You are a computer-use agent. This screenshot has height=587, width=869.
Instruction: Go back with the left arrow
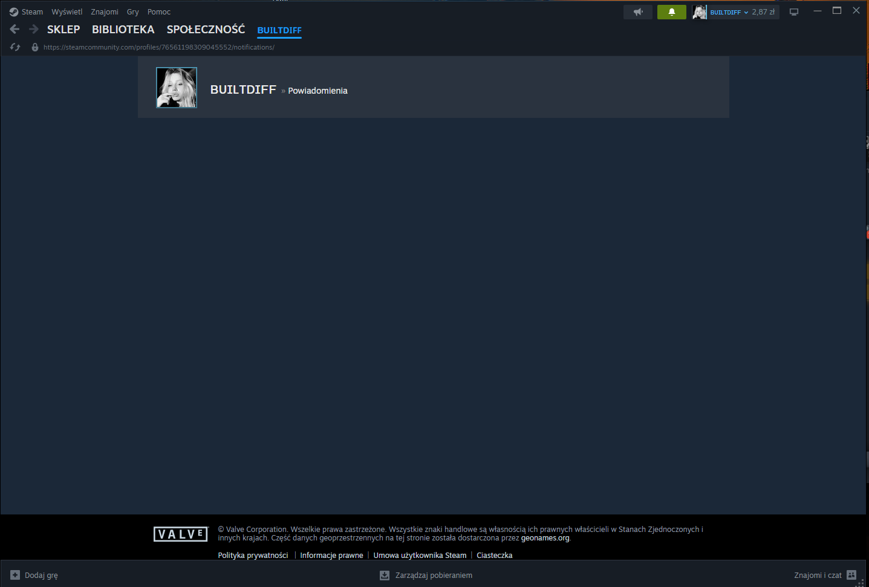point(15,29)
